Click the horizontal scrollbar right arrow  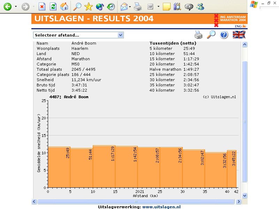coord(239,201)
